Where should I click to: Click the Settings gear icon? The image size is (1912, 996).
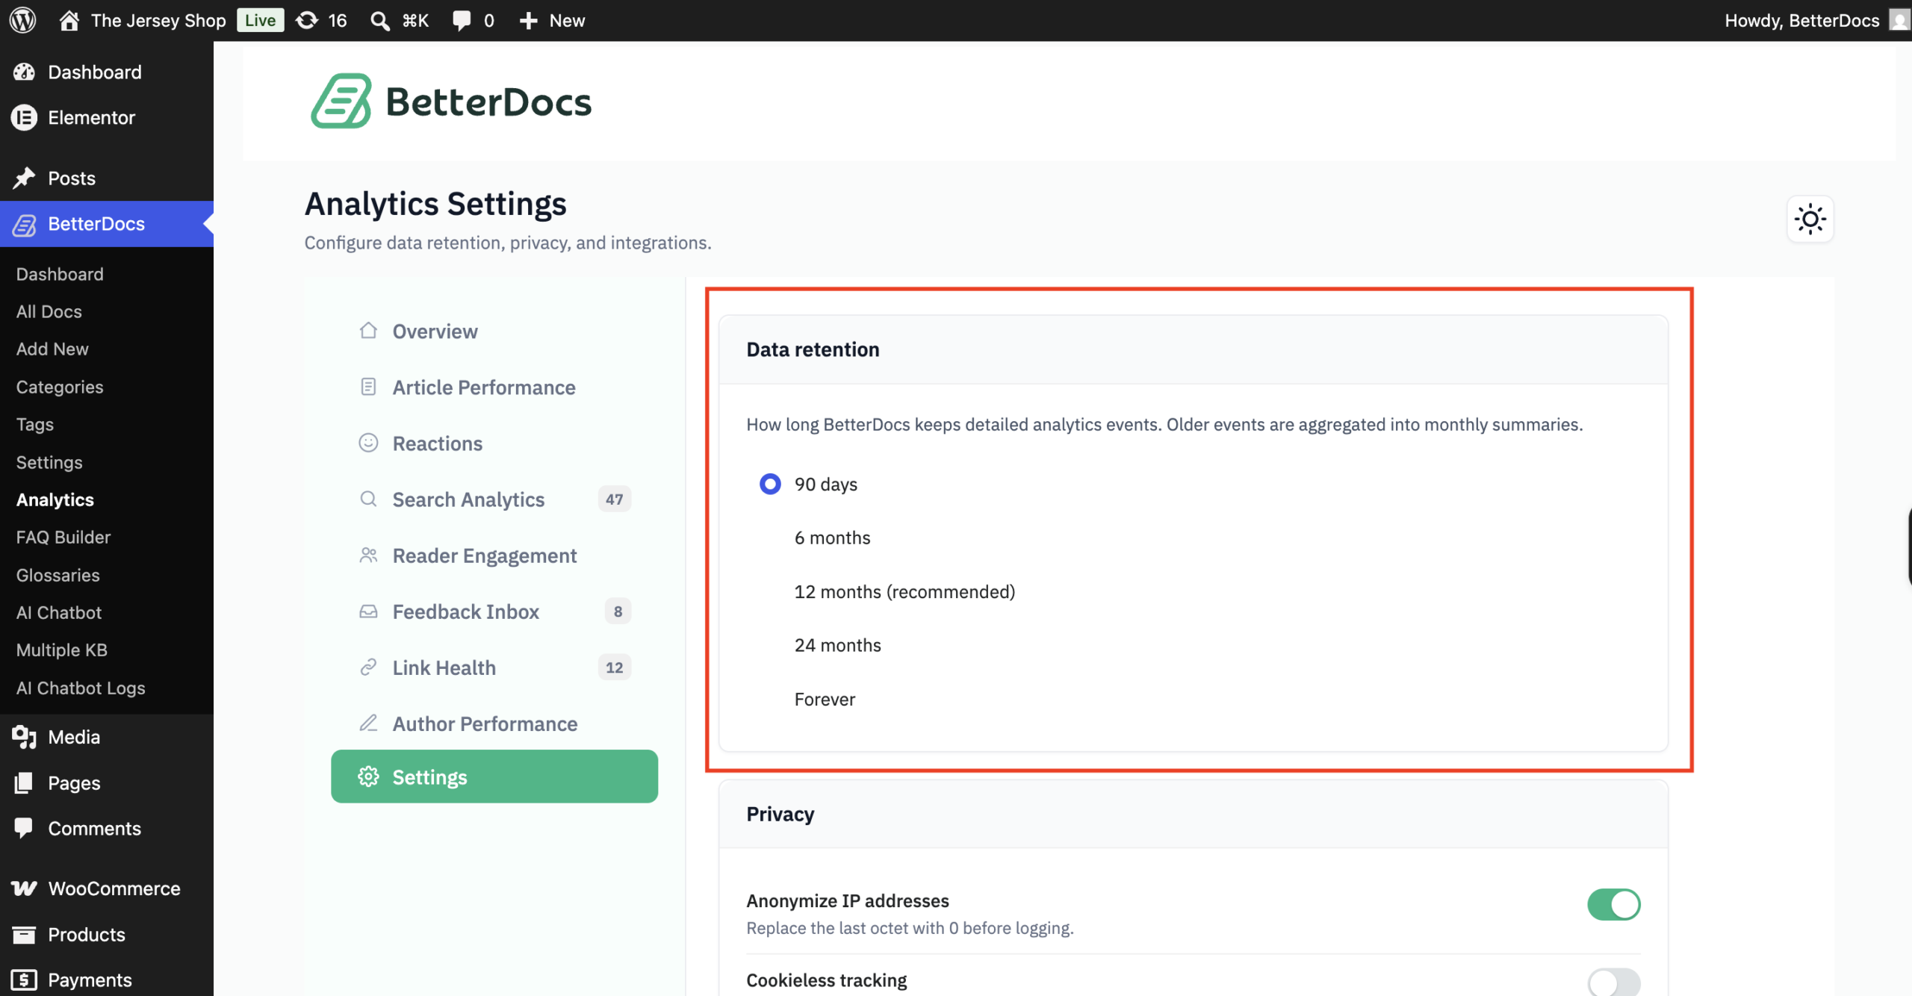pyautogui.click(x=368, y=776)
